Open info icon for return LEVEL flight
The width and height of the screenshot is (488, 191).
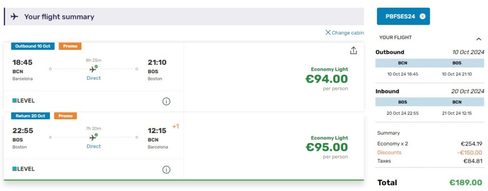coord(166,170)
